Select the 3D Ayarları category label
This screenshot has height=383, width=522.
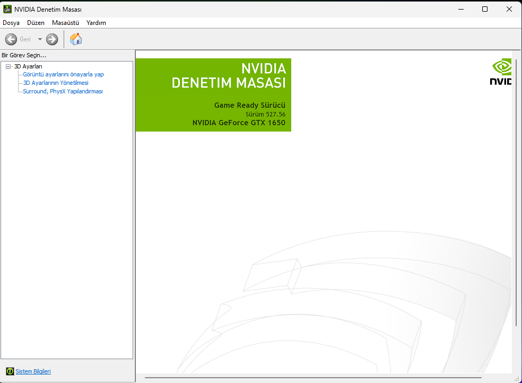[28, 66]
